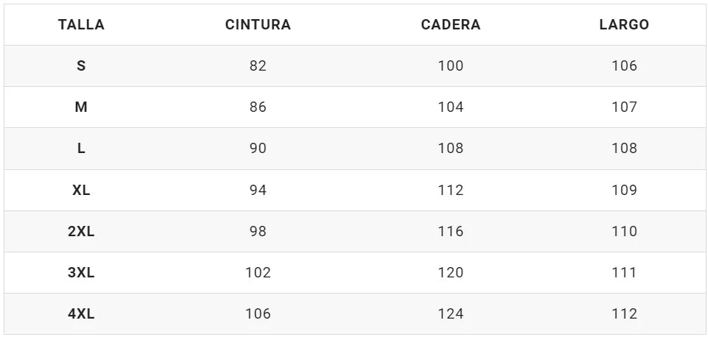This screenshot has height=337, width=708.
Task: Click hip value 124 for size 4XL
Action: tap(450, 313)
